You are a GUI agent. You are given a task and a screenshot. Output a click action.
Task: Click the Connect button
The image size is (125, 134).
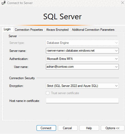pyautogui.click(x=46, y=128)
